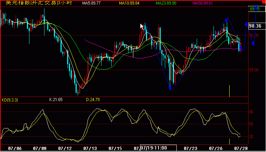Click the MA5:89.77 indicator label

pyautogui.click(x=91, y=3)
